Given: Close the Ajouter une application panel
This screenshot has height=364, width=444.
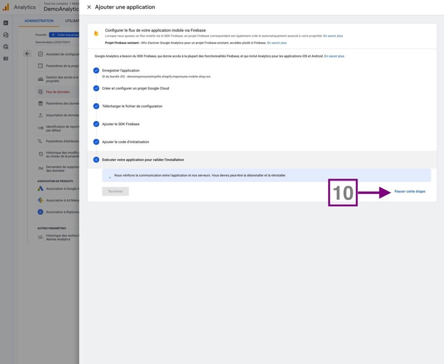Looking at the screenshot, I should pyautogui.click(x=89, y=7).
